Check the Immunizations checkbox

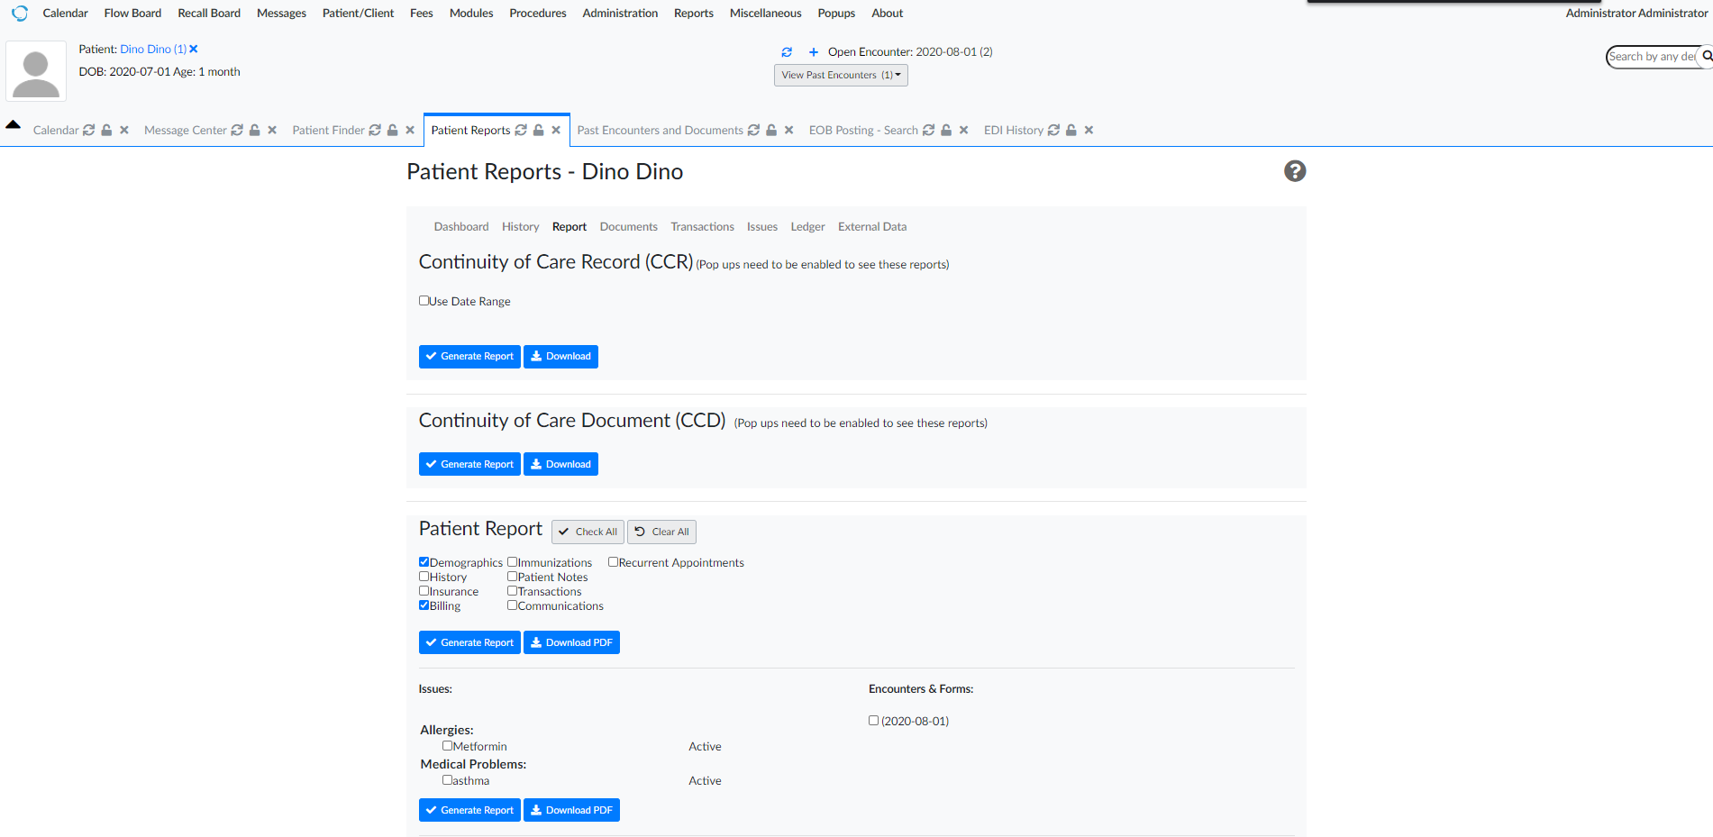pos(512,561)
